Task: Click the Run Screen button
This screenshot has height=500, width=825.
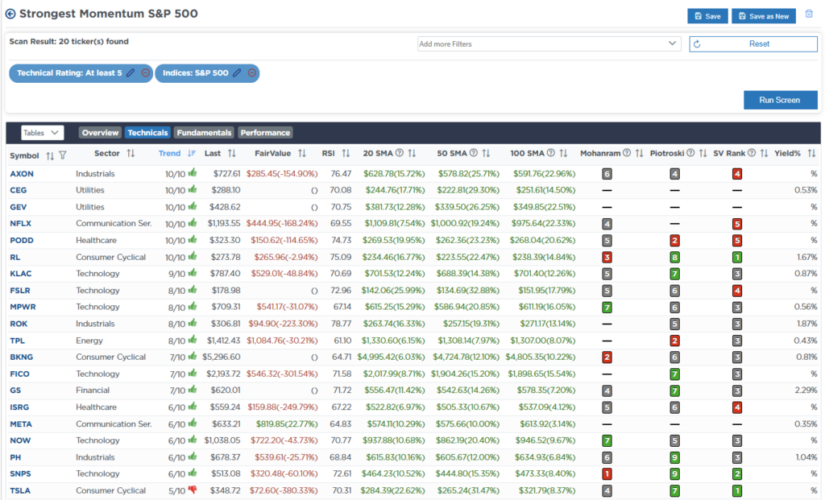Action: coord(779,100)
